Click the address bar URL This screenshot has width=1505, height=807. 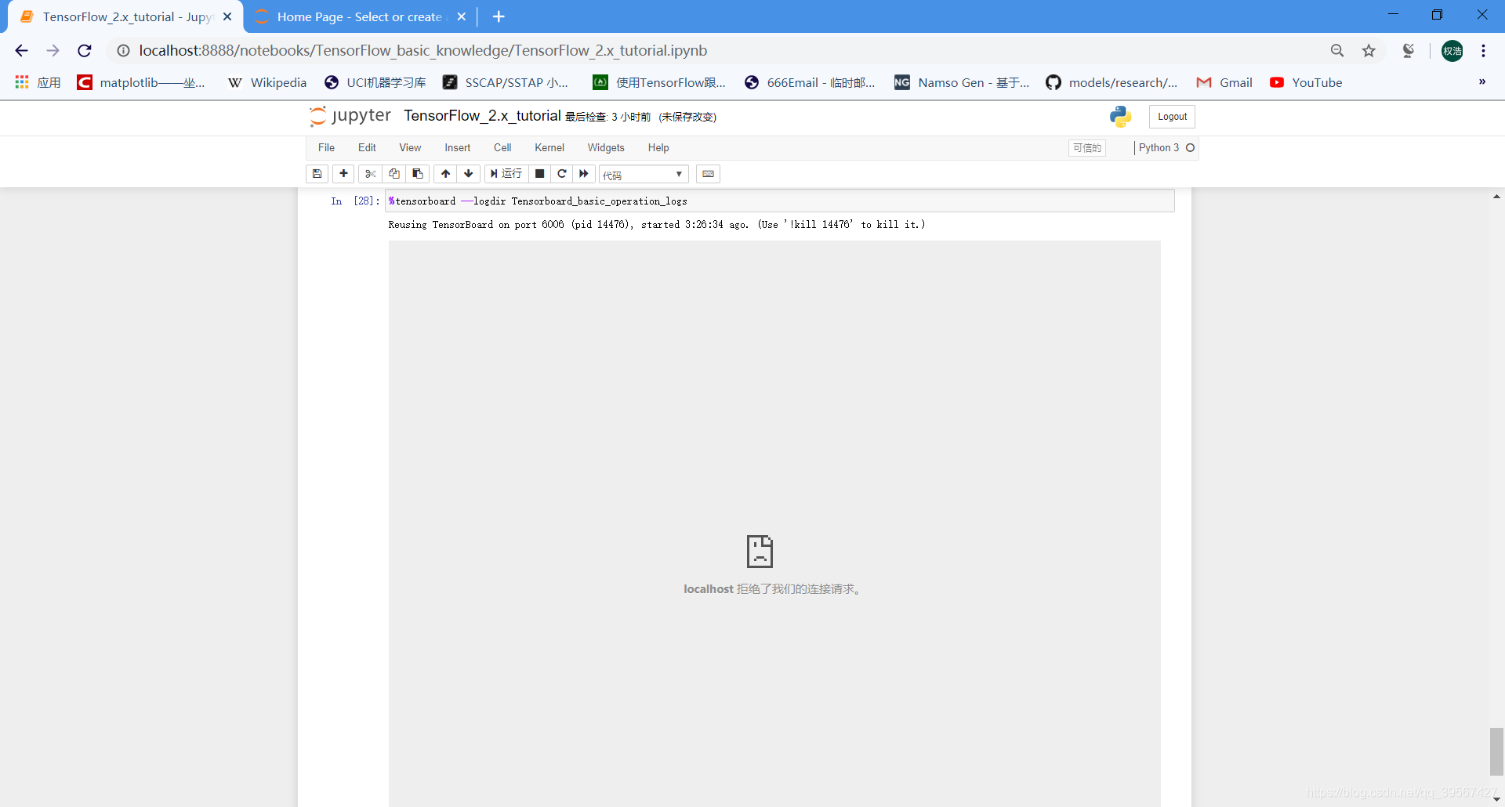[x=423, y=51]
